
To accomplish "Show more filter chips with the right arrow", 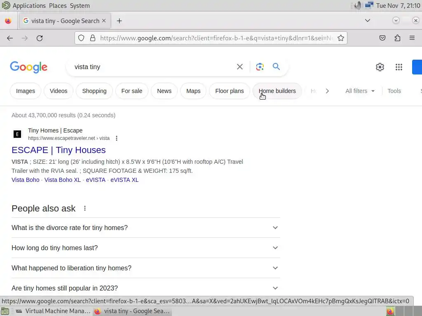I will [327, 91].
